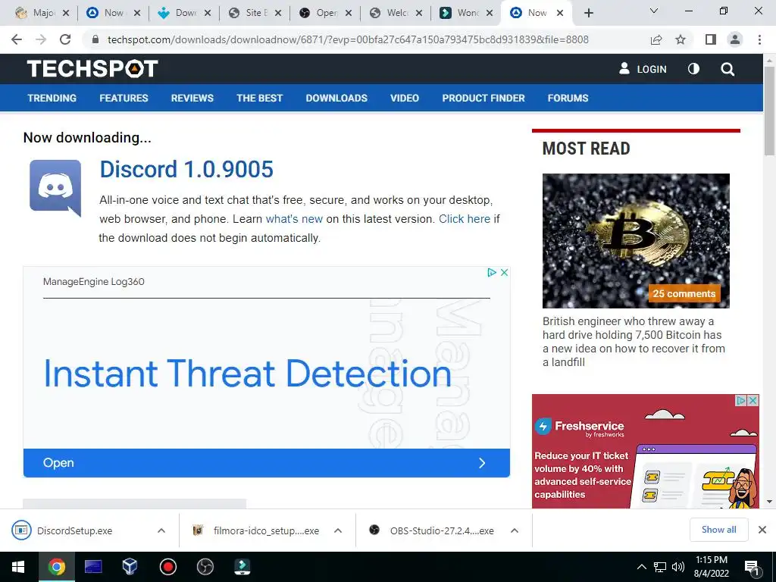Click the network tray icon

(x=660, y=567)
